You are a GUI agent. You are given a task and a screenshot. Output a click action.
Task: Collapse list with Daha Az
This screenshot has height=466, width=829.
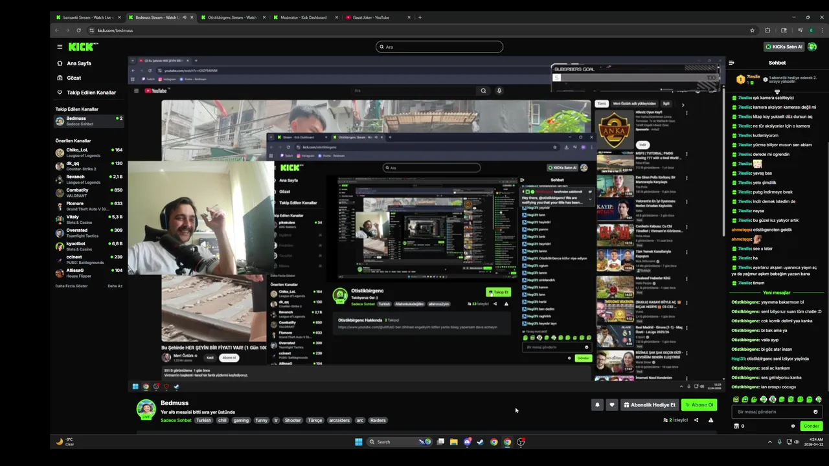(115, 286)
